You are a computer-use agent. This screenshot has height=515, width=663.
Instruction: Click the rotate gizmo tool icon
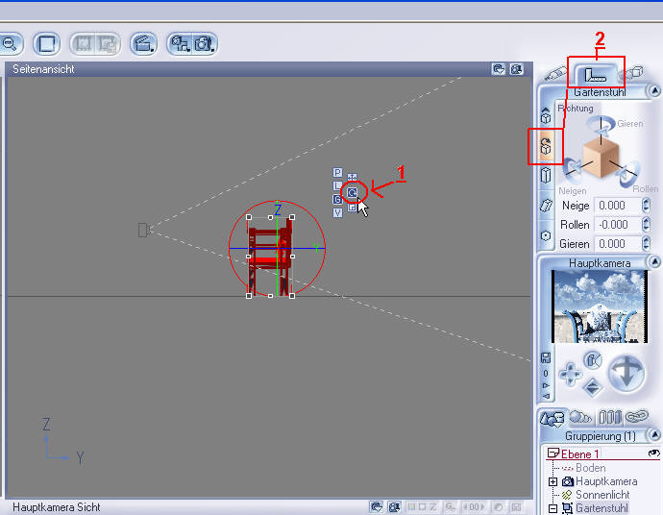[353, 193]
